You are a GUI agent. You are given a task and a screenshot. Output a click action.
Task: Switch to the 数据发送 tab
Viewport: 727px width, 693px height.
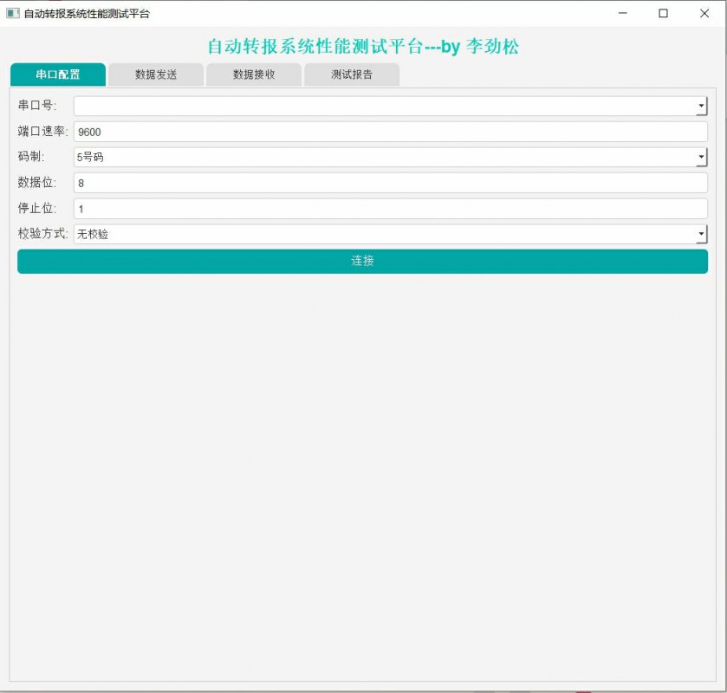click(154, 74)
